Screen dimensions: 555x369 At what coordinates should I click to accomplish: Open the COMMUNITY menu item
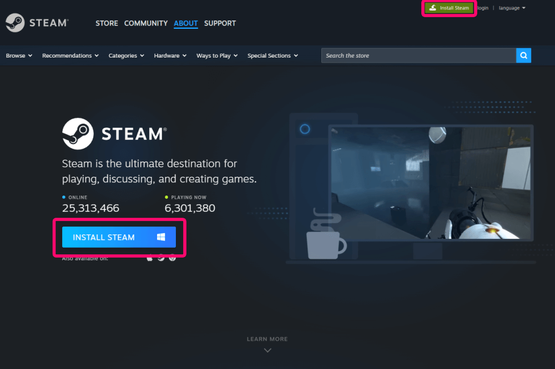click(145, 23)
